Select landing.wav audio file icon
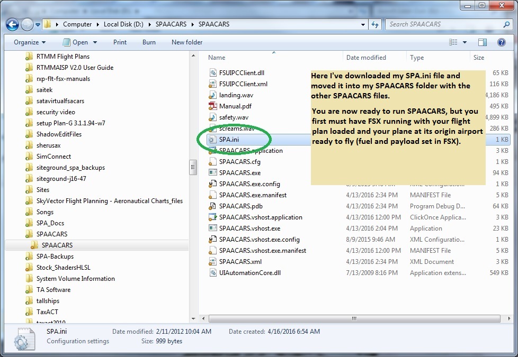This screenshot has height=357, width=518. click(213, 95)
